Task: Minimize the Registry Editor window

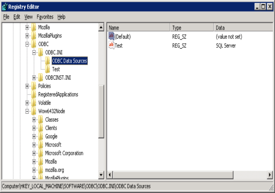Action: pos(257,7)
